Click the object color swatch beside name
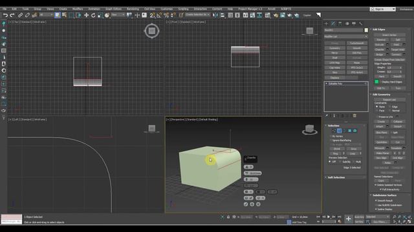This screenshot has width=414, height=232. point(366,30)
